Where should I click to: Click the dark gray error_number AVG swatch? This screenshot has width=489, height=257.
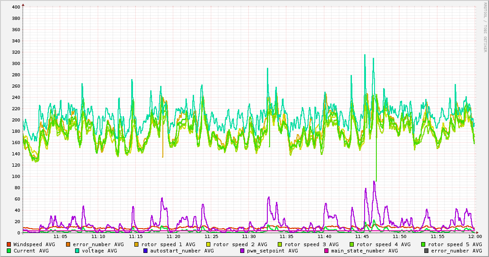[x=427, y=251]
